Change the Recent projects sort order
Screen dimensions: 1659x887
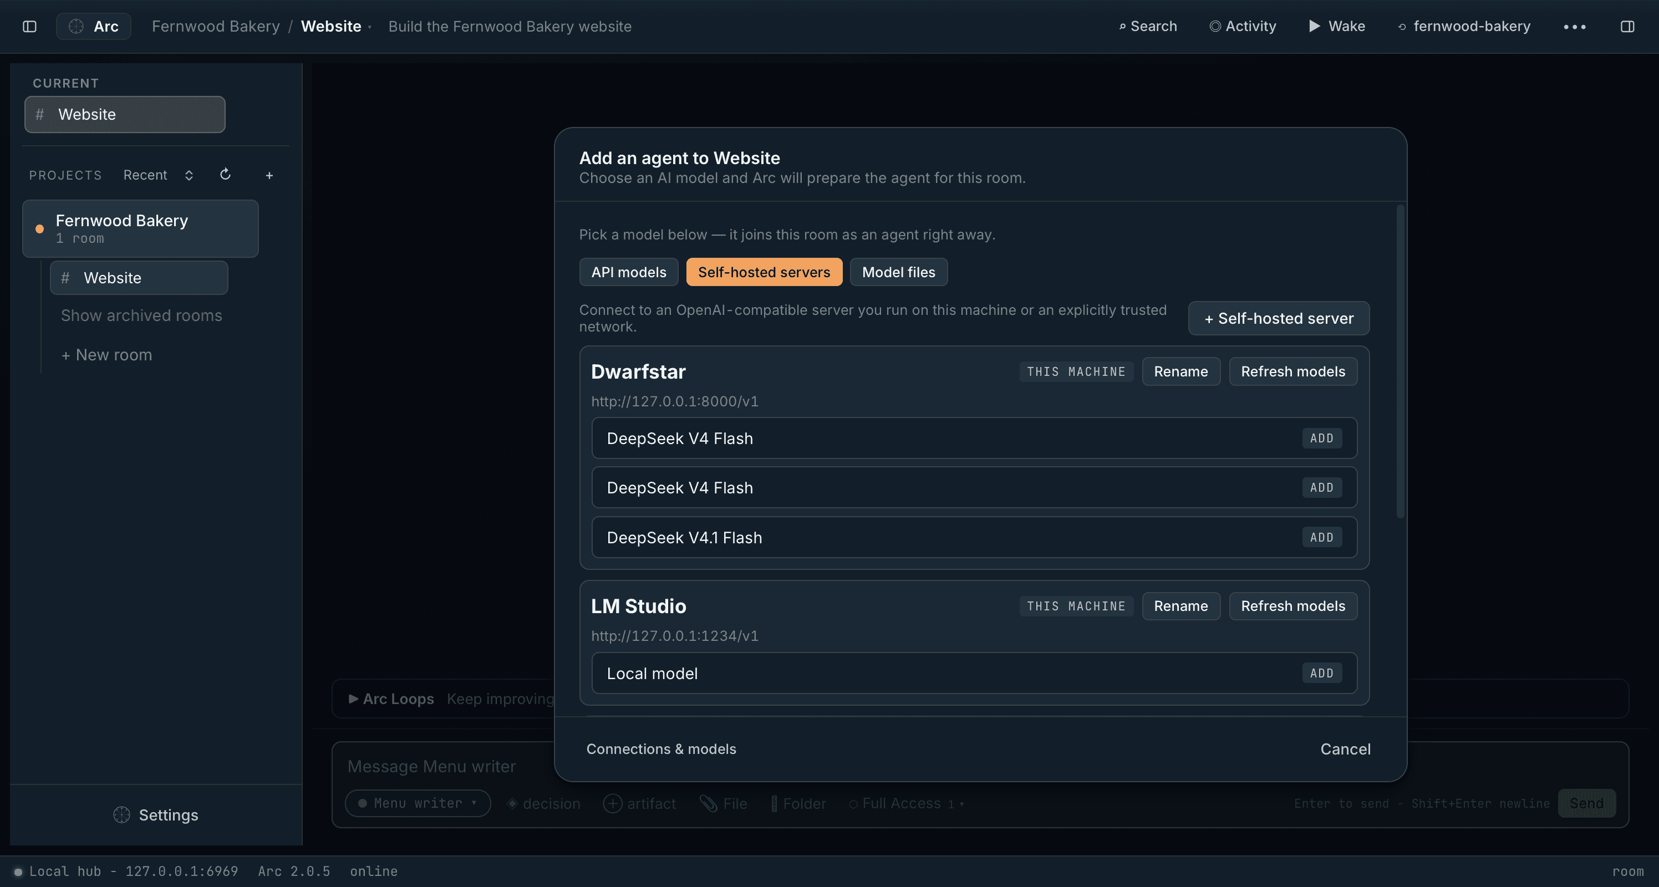159,175
